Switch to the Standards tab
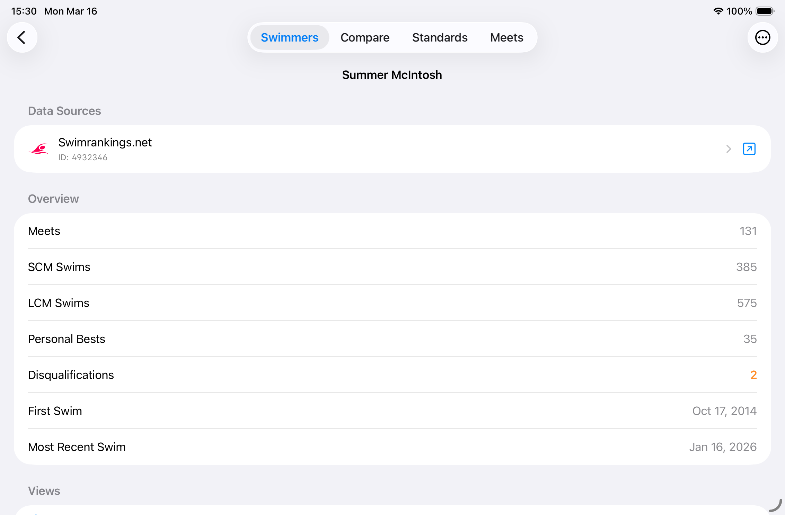The image size is (785, 515). pyautogui.click(x=440, y=37)
